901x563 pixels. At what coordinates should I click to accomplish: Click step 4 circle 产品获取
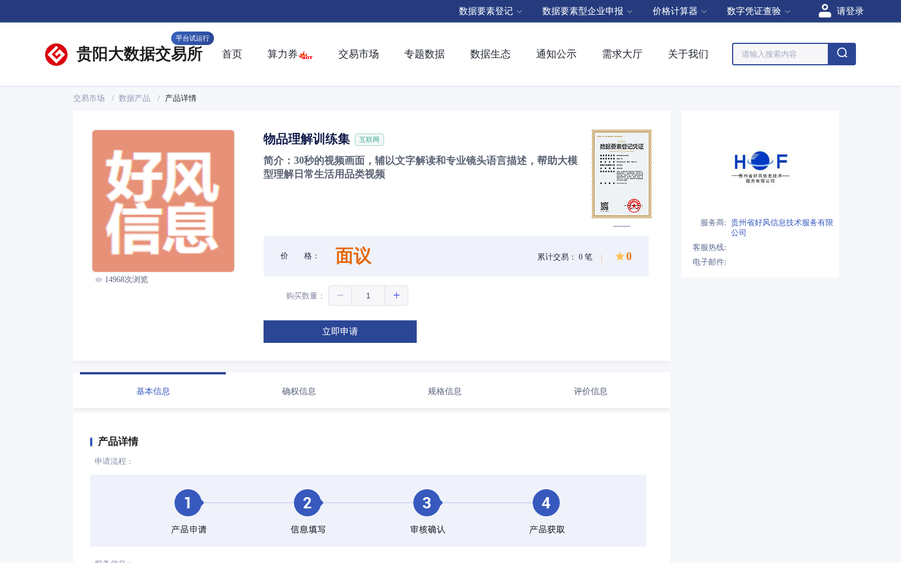coord(546,503)
